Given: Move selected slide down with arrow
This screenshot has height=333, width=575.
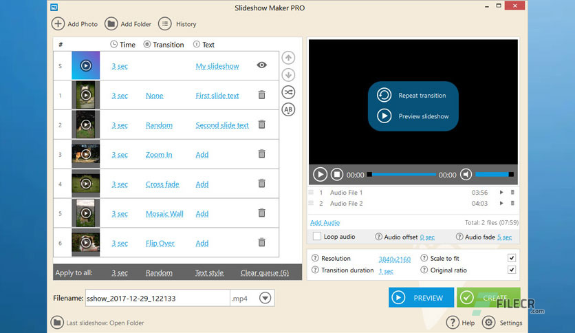Looking at the screenshot, I should point(288,75).
